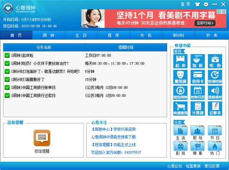Toggle the 中国工商银行账单日 task checkbox
Screen dimensions: 229x170
pyautogui.click(x=7, y=87)
